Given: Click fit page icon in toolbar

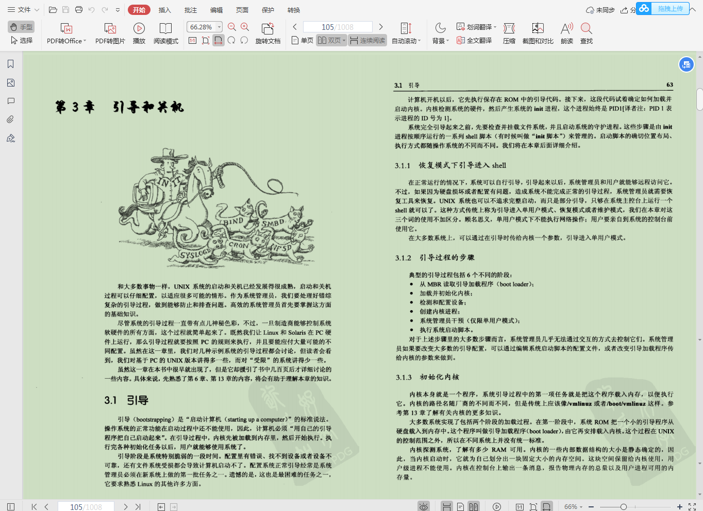Looking at the screenshot, I should (x=205, y=40).
